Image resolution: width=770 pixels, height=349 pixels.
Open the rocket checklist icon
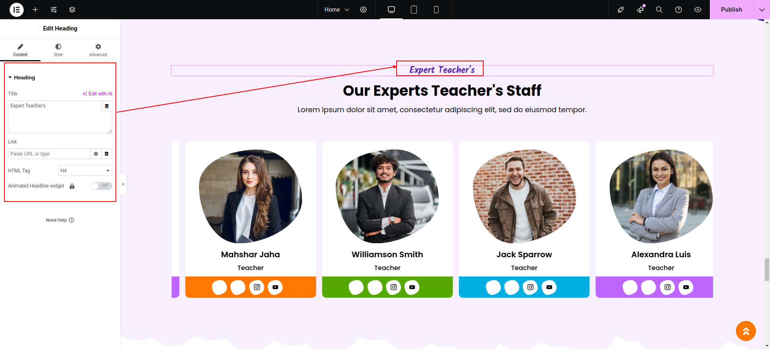(x=621, y=10)
